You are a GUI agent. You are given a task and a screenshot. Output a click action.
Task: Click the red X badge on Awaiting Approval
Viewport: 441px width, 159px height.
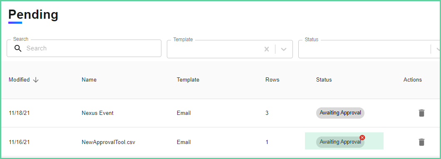362,137
